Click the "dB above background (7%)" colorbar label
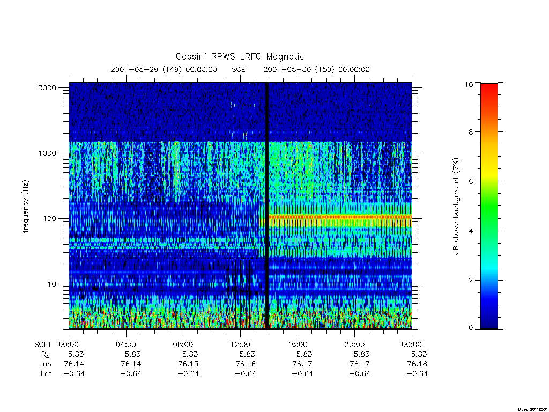Screen dimensions: 549x412 pos(456,206)
